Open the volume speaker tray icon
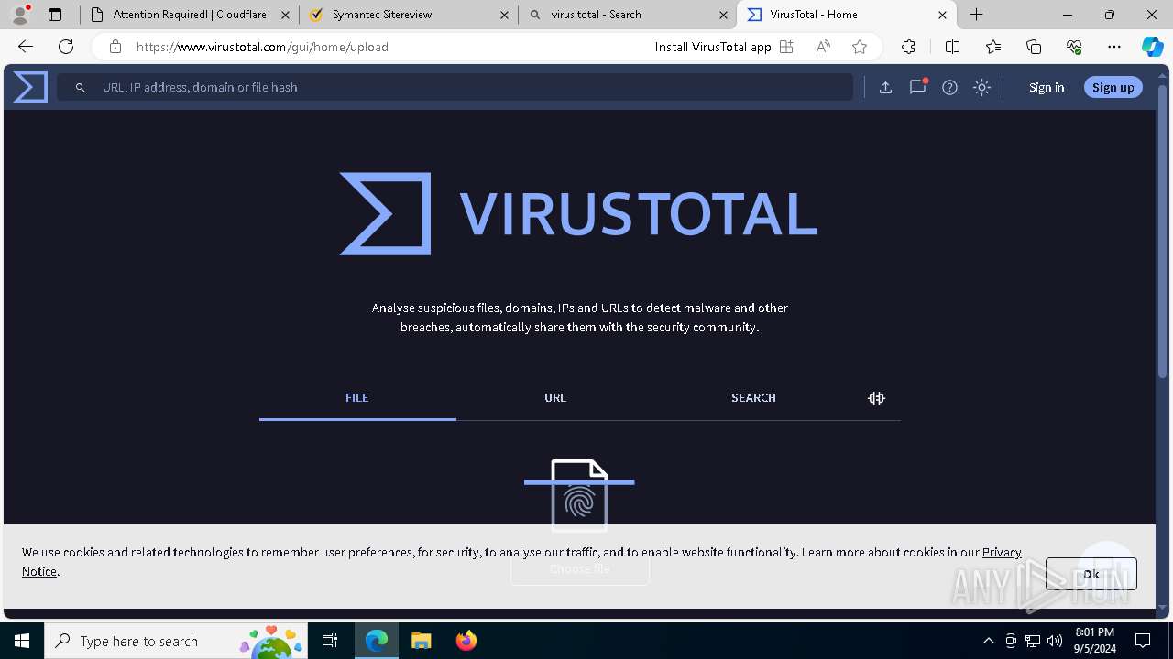 [x=1055, y=641]
